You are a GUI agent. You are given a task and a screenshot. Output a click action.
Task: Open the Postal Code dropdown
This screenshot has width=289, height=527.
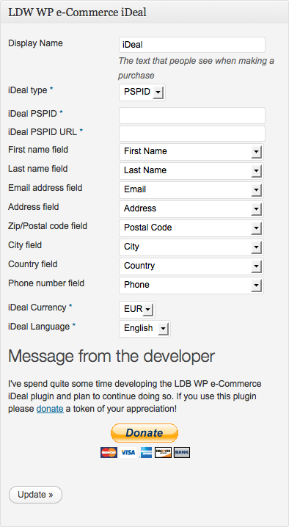click(x=191, y=228)
